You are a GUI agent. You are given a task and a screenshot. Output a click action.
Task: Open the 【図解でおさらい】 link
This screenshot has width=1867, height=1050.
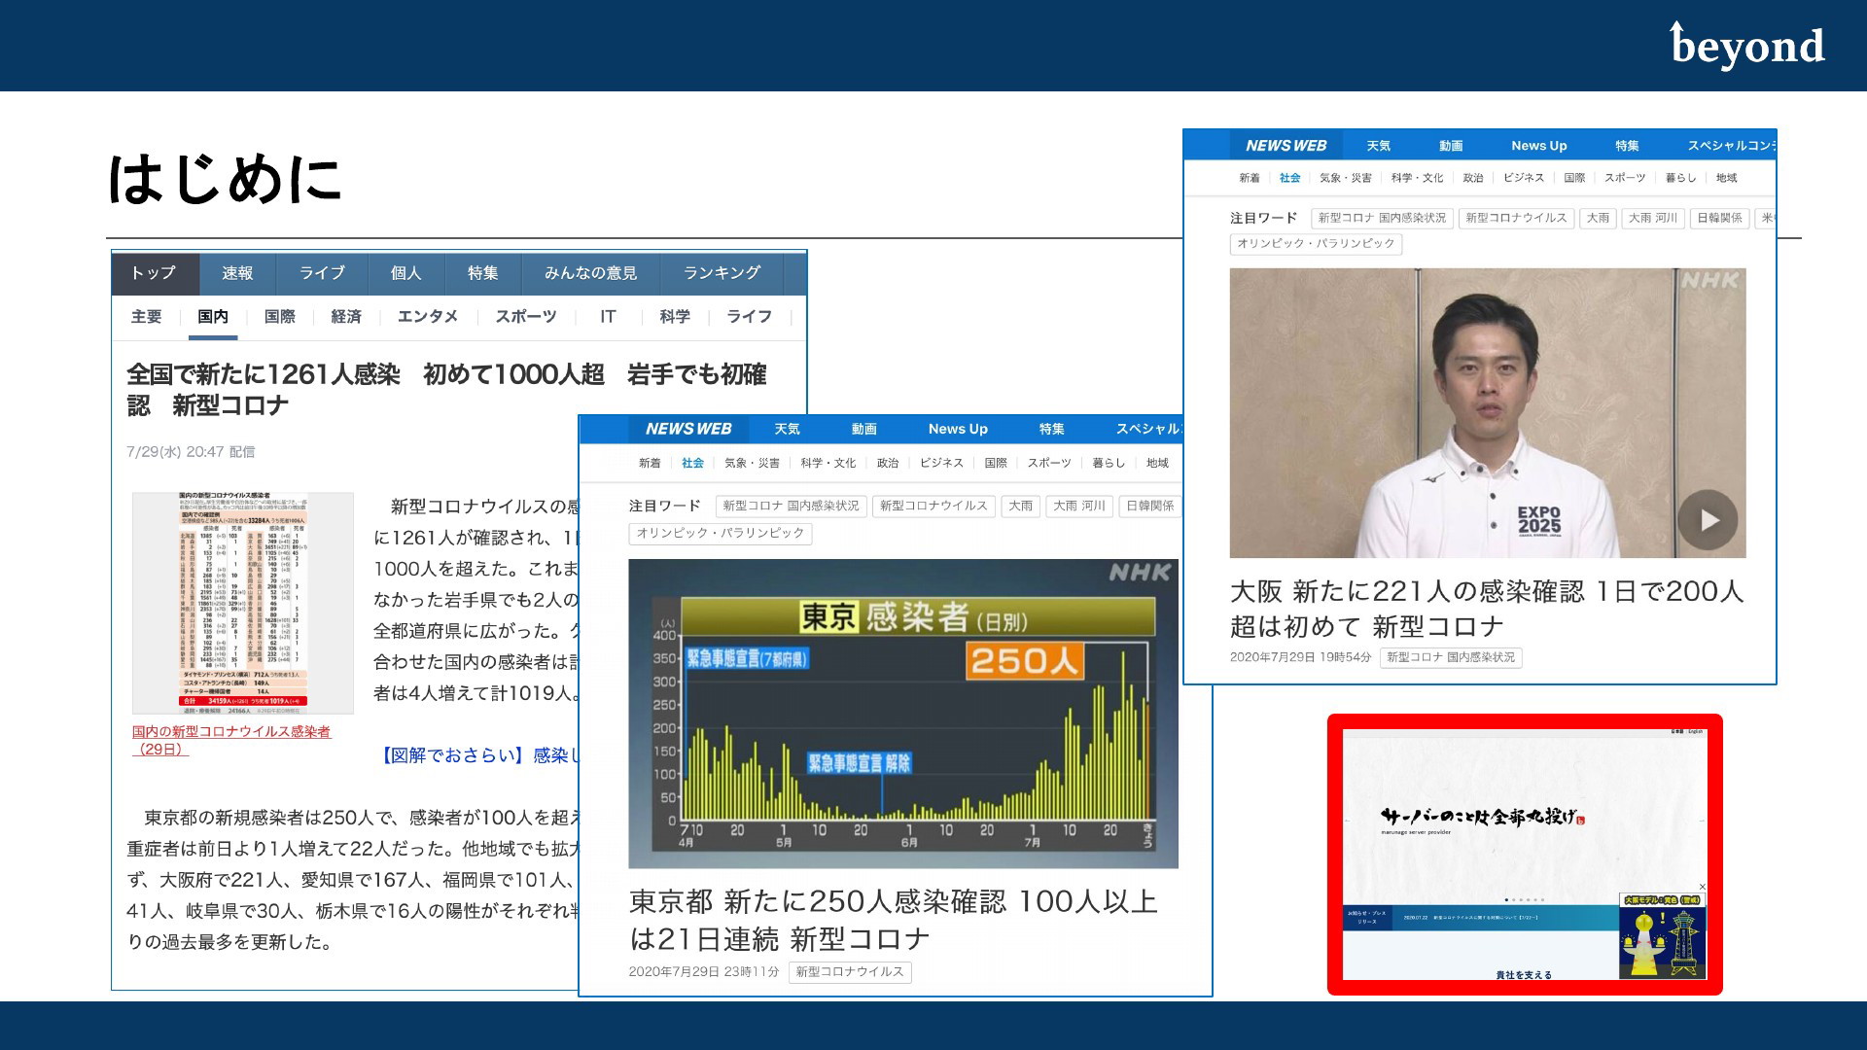pos(478,755)
